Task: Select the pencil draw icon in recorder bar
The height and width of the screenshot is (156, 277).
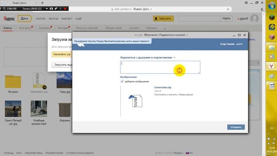Action: coord(56,9)
